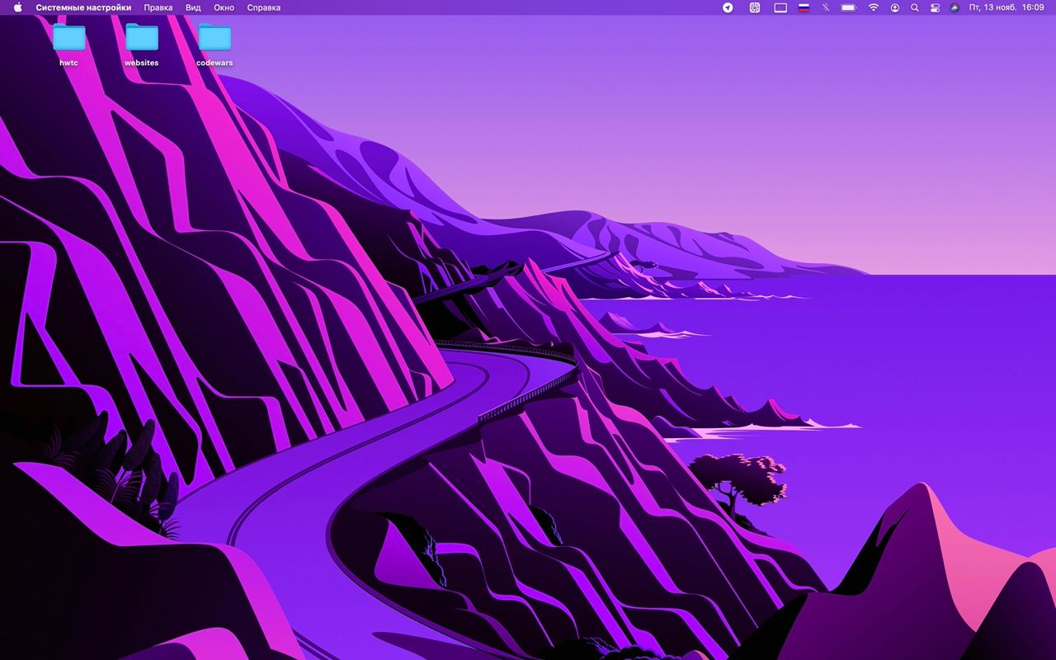Open the Wi-Fi menu icon
Screen dimensions: 1056x660
click(873, 7)
